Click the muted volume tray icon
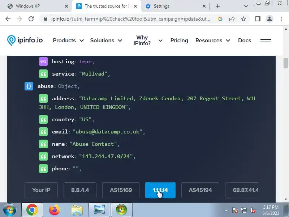This screenshot has width=289, height=217. [253, 210]
